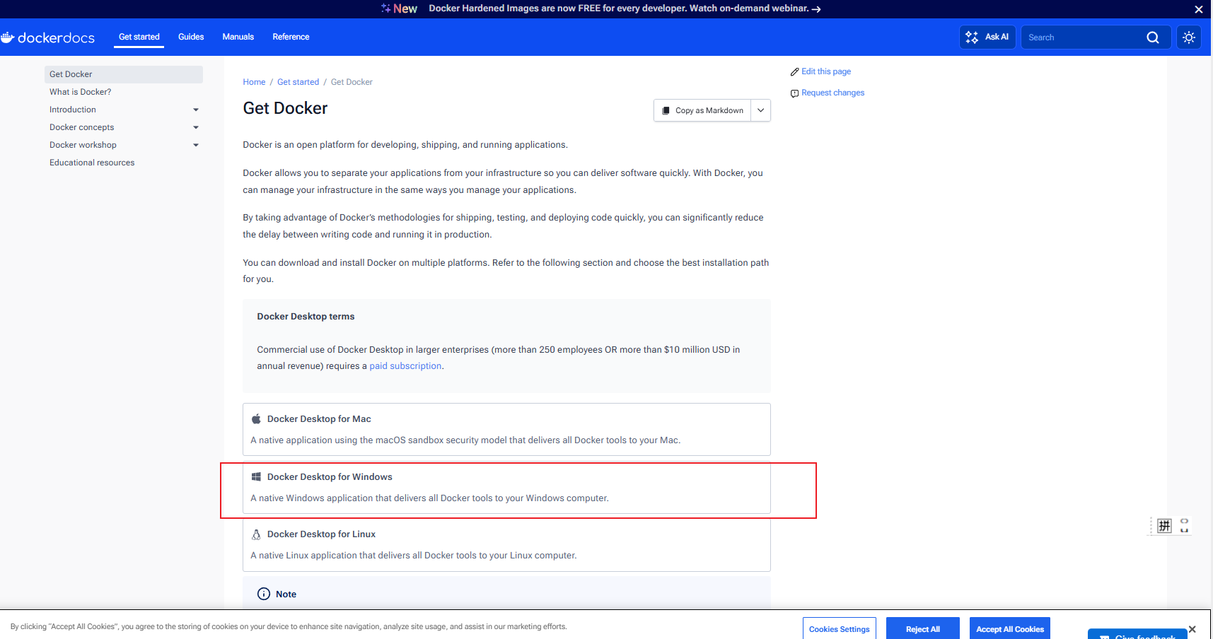The height and width of the screenshot is (639, 1213).
Task: Open the Guides tab
Action: point(191,37)
